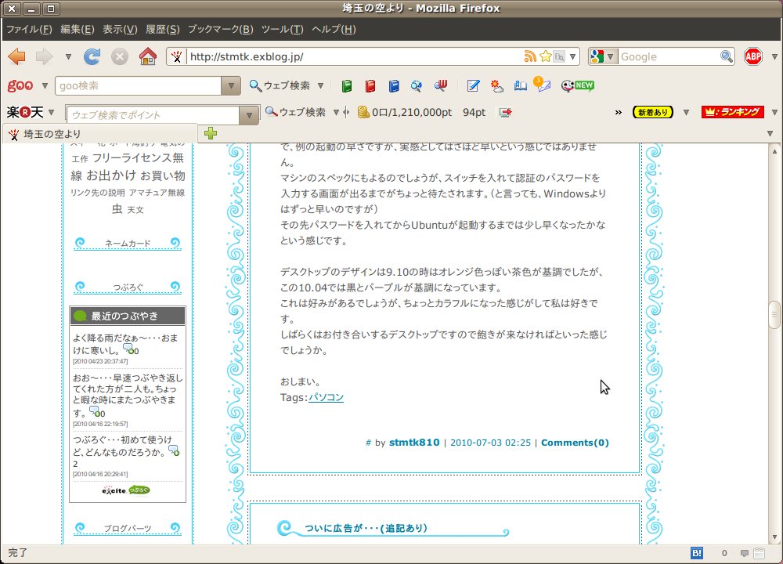783x564 pixels.
Task: Click the goo notepad pencil icon
Action: [x=473, y=86]
